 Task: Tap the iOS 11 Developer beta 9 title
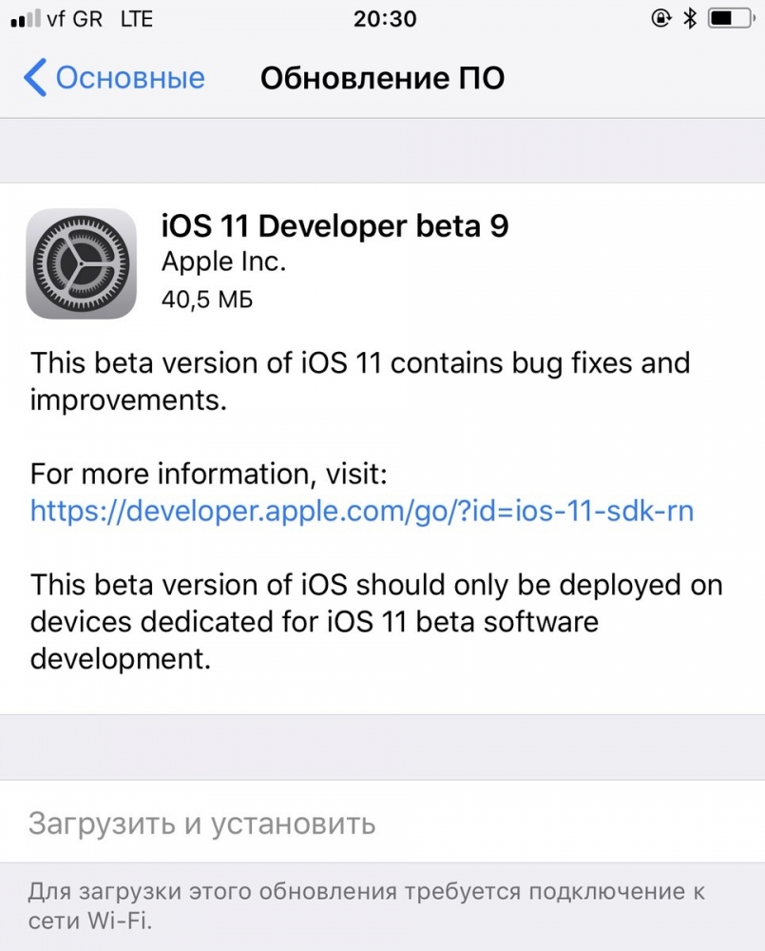tap(335, 226)
